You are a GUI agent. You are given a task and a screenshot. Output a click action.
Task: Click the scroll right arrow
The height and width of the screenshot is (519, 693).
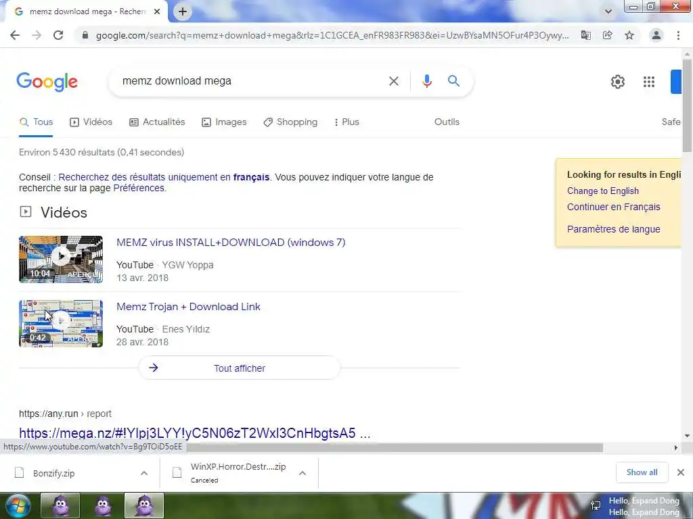coord(676,447)
